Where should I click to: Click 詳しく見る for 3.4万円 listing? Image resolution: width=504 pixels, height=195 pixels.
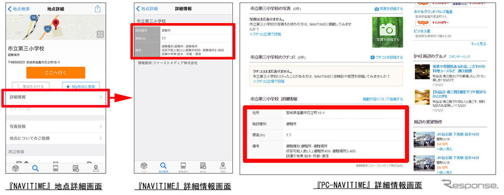point(444,149)
